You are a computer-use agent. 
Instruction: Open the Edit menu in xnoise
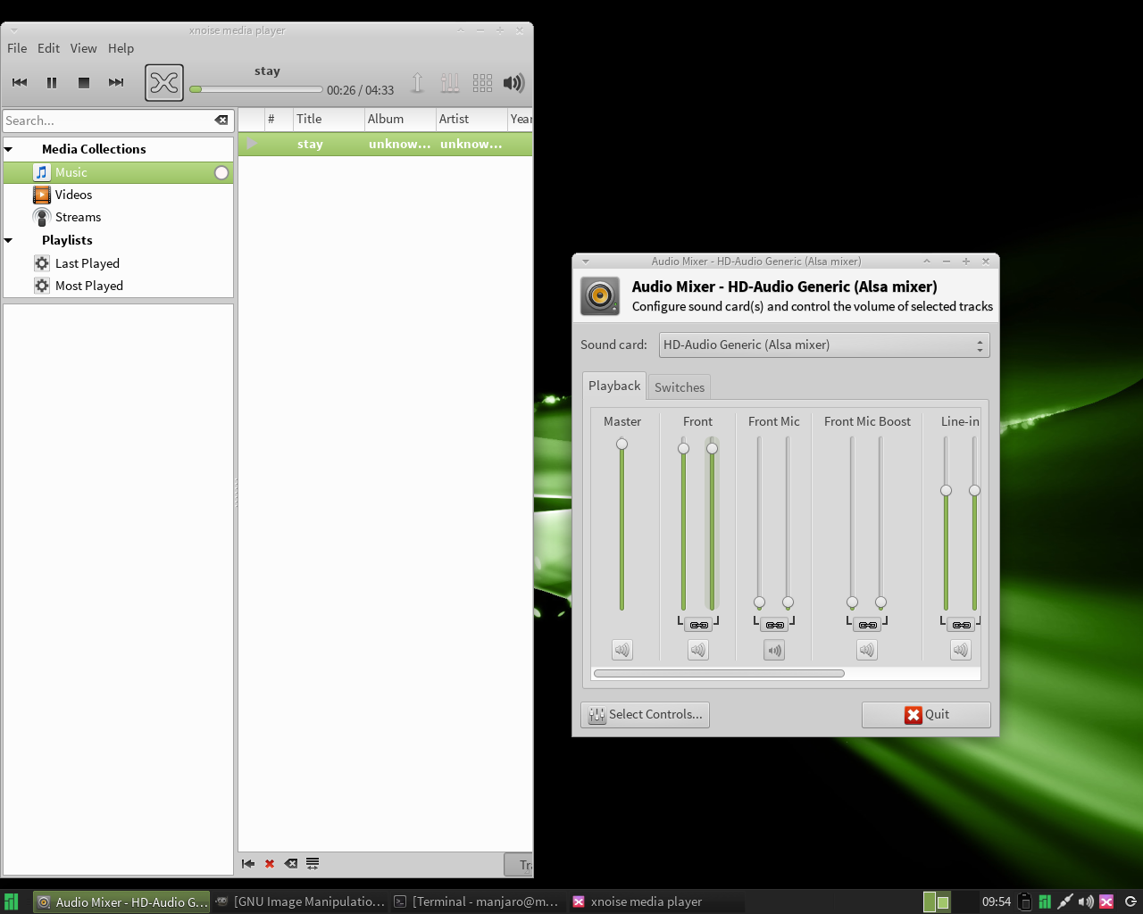49,48
